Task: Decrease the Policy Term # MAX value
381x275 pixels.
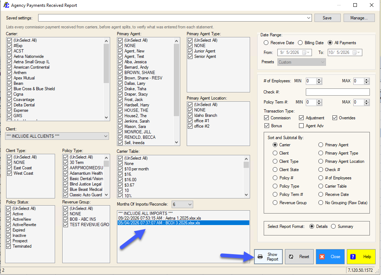Action: click(367, 104)
